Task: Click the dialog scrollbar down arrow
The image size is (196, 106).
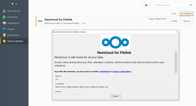Action: coord(176,93)
